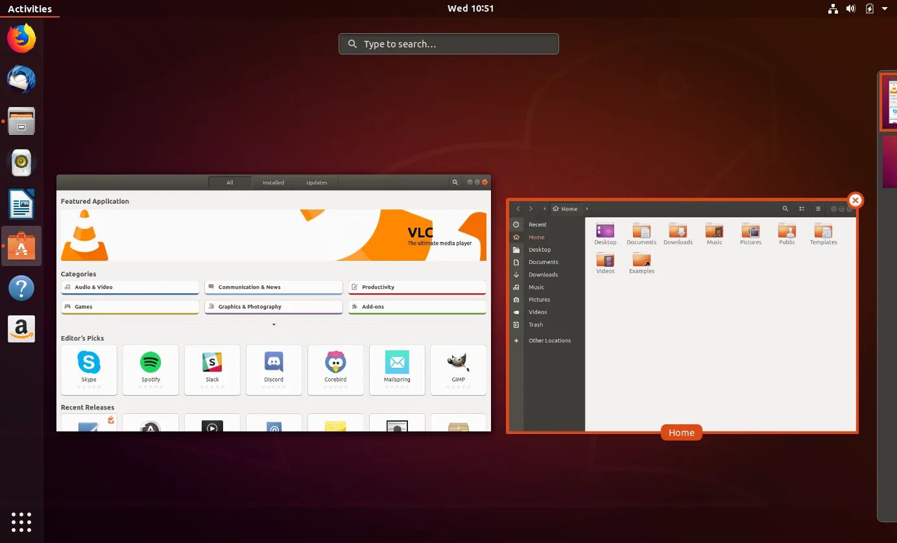The height and width of the screenshot is (543, 897).
Task: Open the clock and calendar menu
Action: 470,8
